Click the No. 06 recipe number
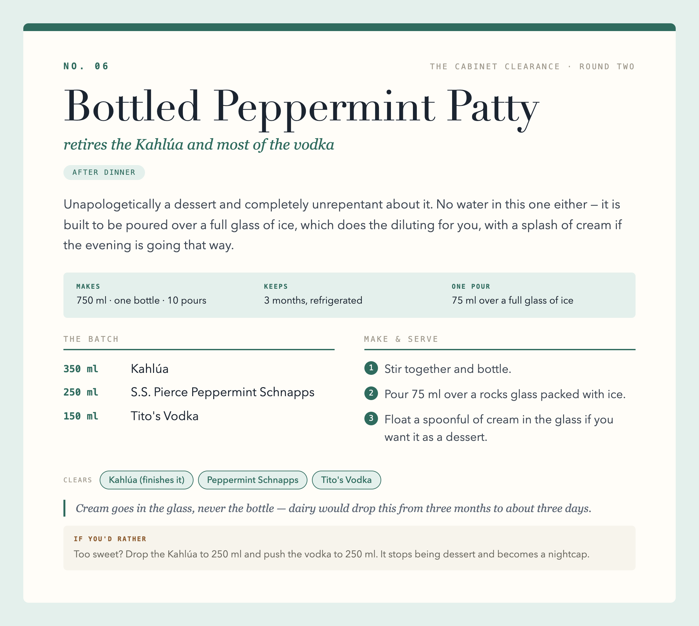Screen dimensions: 699x626 pyautogui.click(x=86, y=66)
